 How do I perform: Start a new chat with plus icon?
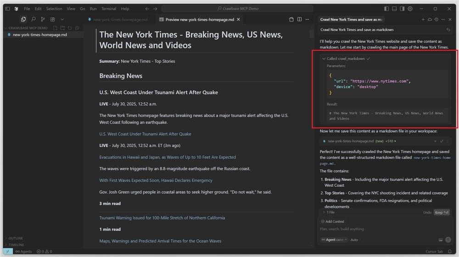[423, 19]
